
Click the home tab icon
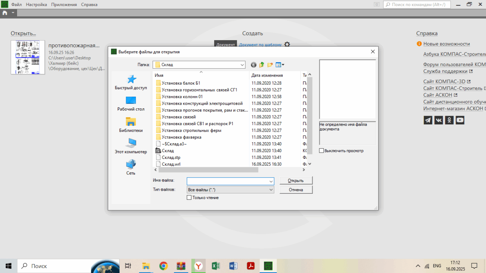tap(5, 13)
